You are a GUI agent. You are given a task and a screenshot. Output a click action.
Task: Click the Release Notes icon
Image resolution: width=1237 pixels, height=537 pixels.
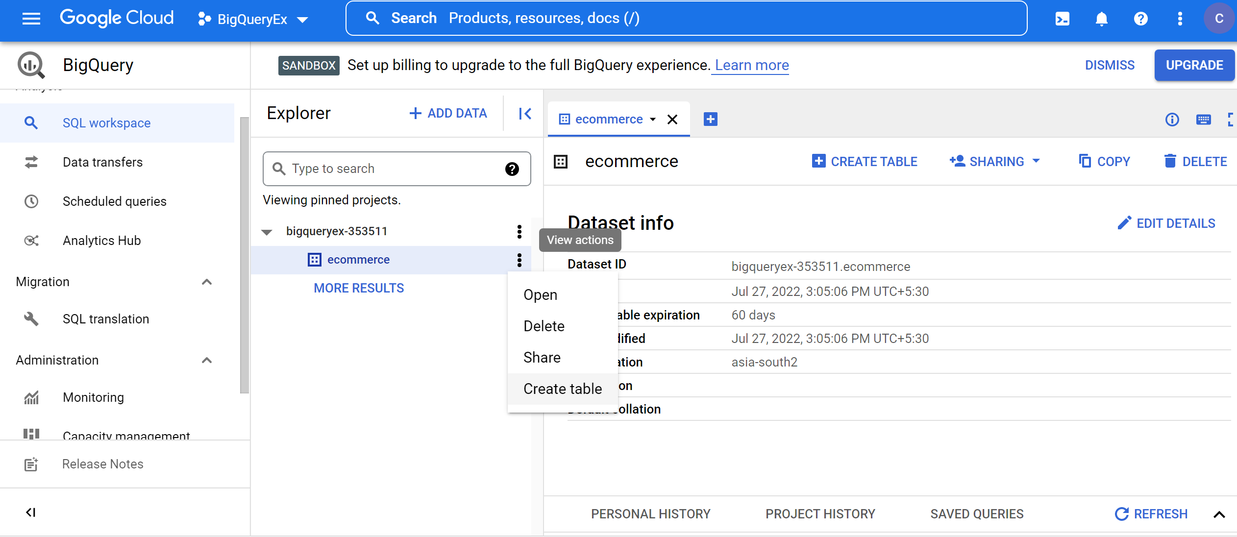[31, 464]
